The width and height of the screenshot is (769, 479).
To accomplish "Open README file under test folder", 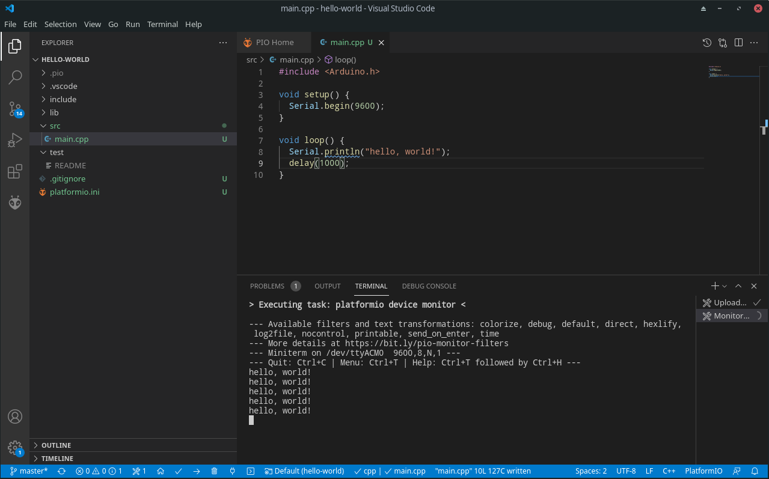I will [133, 165].
